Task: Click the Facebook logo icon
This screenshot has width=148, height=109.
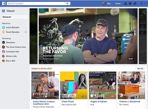Action: tap(4, 4)
